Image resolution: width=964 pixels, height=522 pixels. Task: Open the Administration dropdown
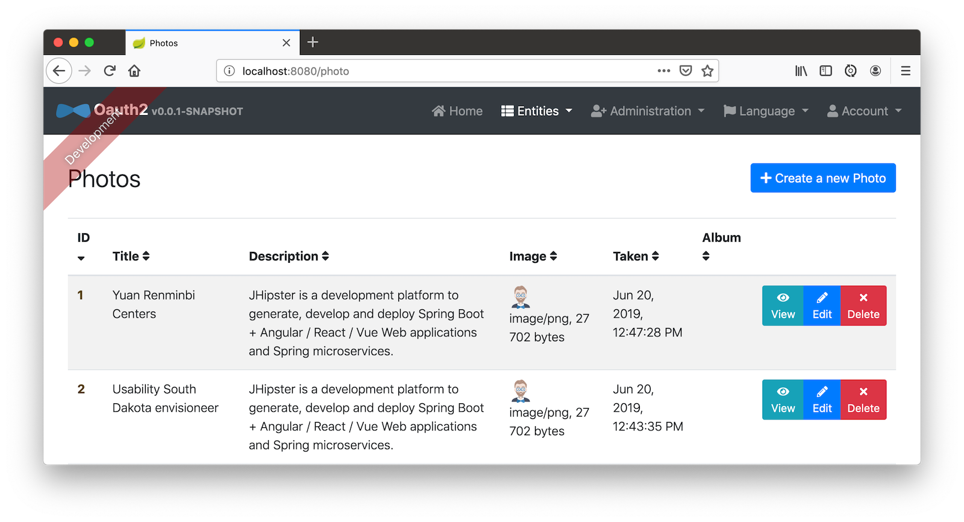pos(648,111)
